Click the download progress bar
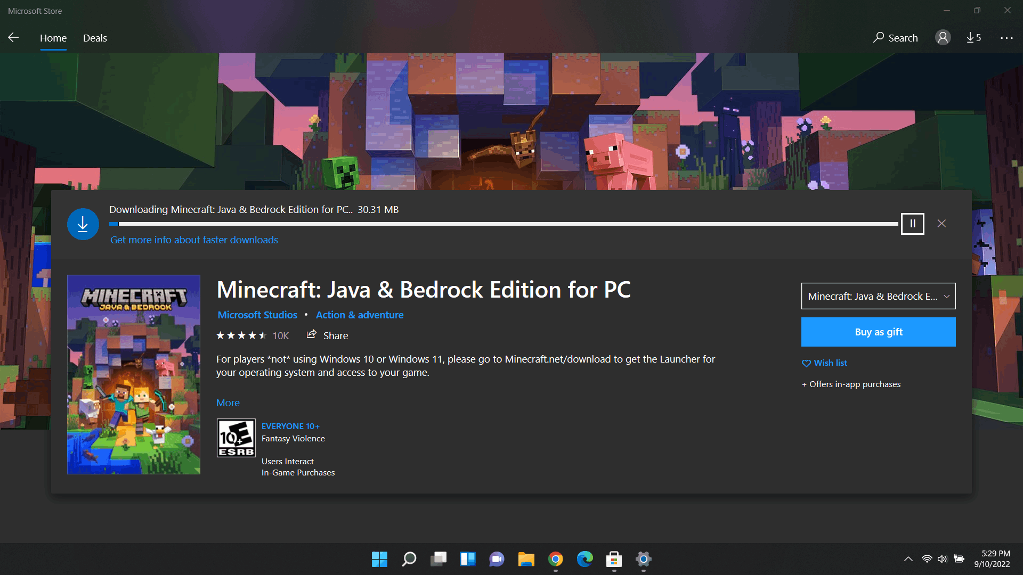The height and width of the screenshot is (575, 1023). tap(504, 224)
